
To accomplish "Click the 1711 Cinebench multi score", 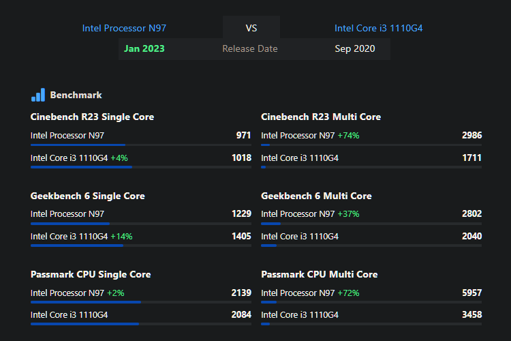I will pyautogui.click(x=472, y=158).
